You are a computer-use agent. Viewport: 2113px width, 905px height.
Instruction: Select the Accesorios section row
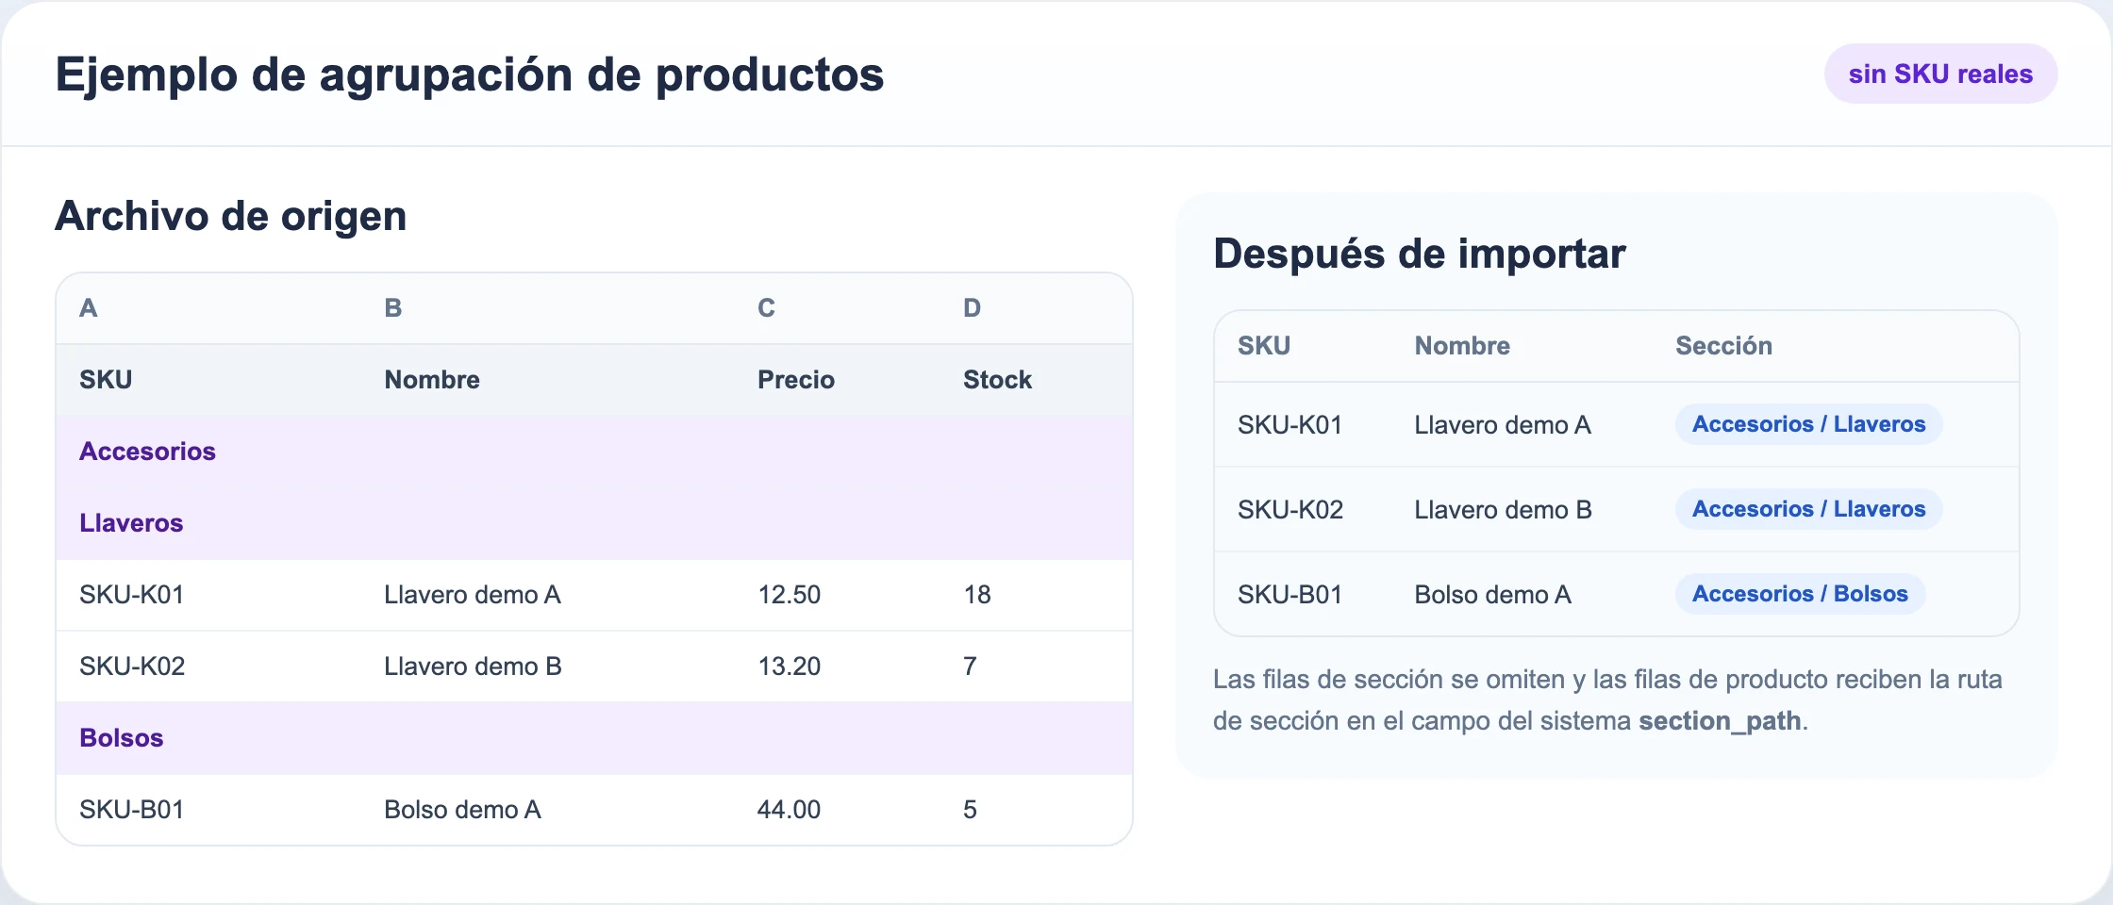(x=594, y=452)
